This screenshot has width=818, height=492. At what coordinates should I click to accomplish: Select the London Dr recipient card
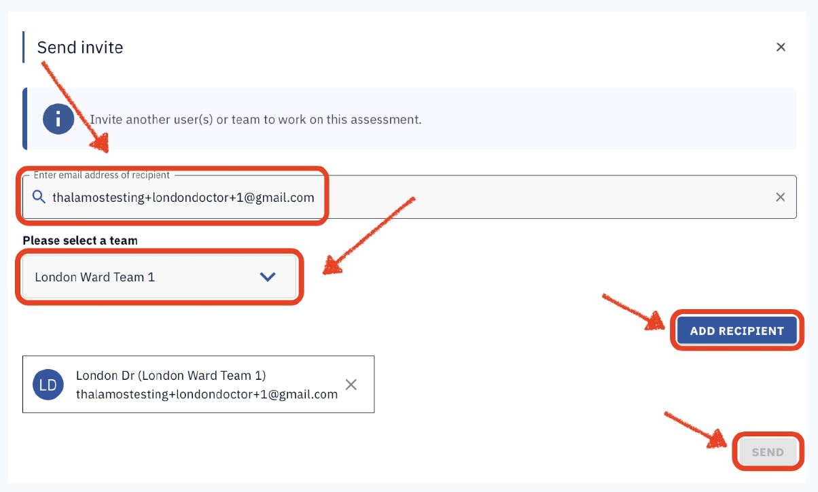pyautogui.click(x=198, y=385)
